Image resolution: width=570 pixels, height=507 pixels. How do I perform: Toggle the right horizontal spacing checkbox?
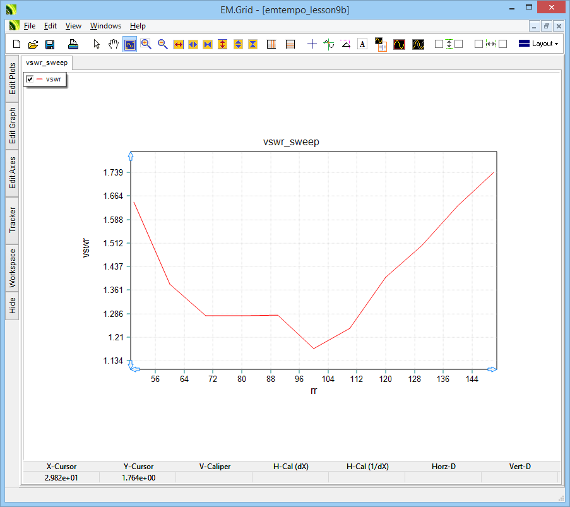click(503, 44)
